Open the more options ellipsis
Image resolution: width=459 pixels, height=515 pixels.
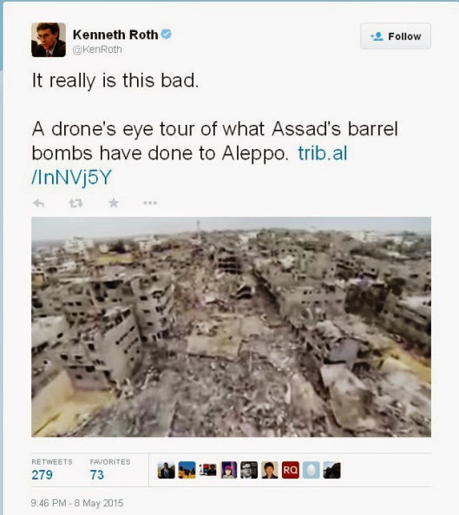click(150, 203)
